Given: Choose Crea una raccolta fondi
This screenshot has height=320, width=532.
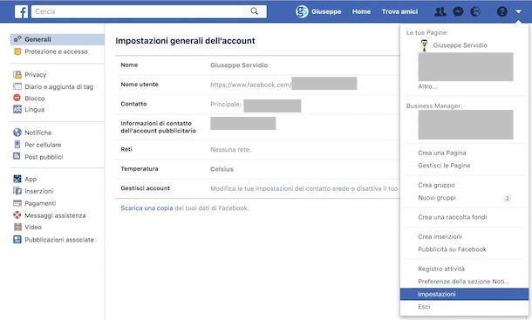Looking at the screenshot, I should 453,217.
